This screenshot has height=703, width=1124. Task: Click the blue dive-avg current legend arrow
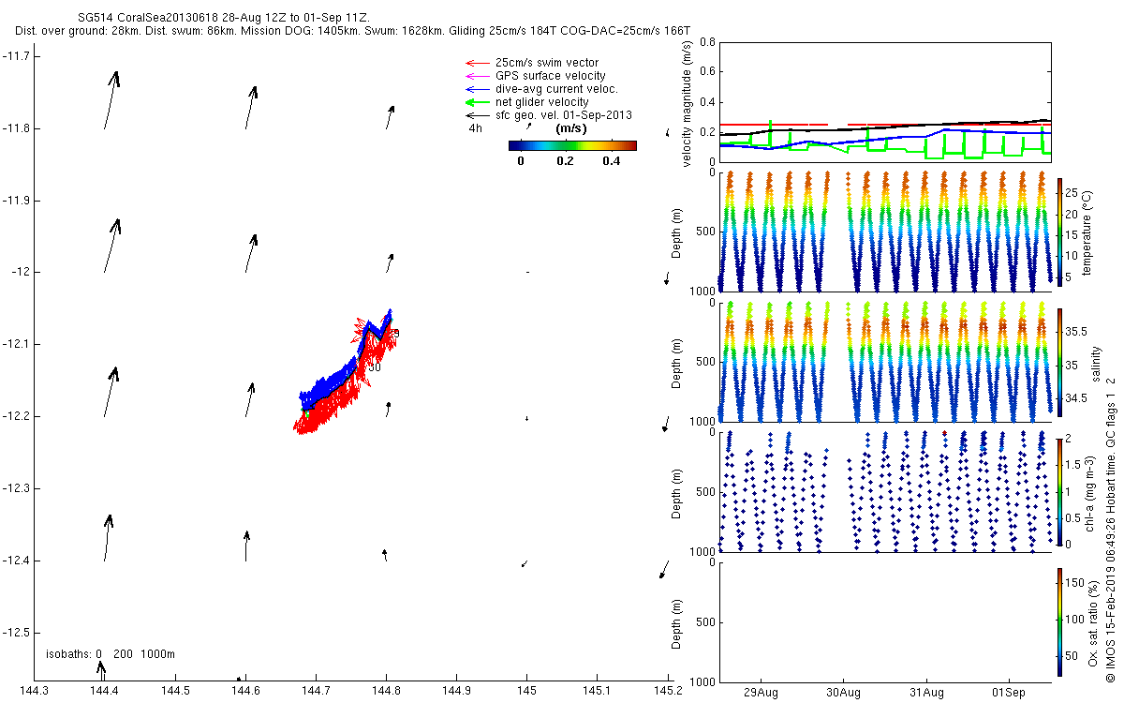coord(478,89)
